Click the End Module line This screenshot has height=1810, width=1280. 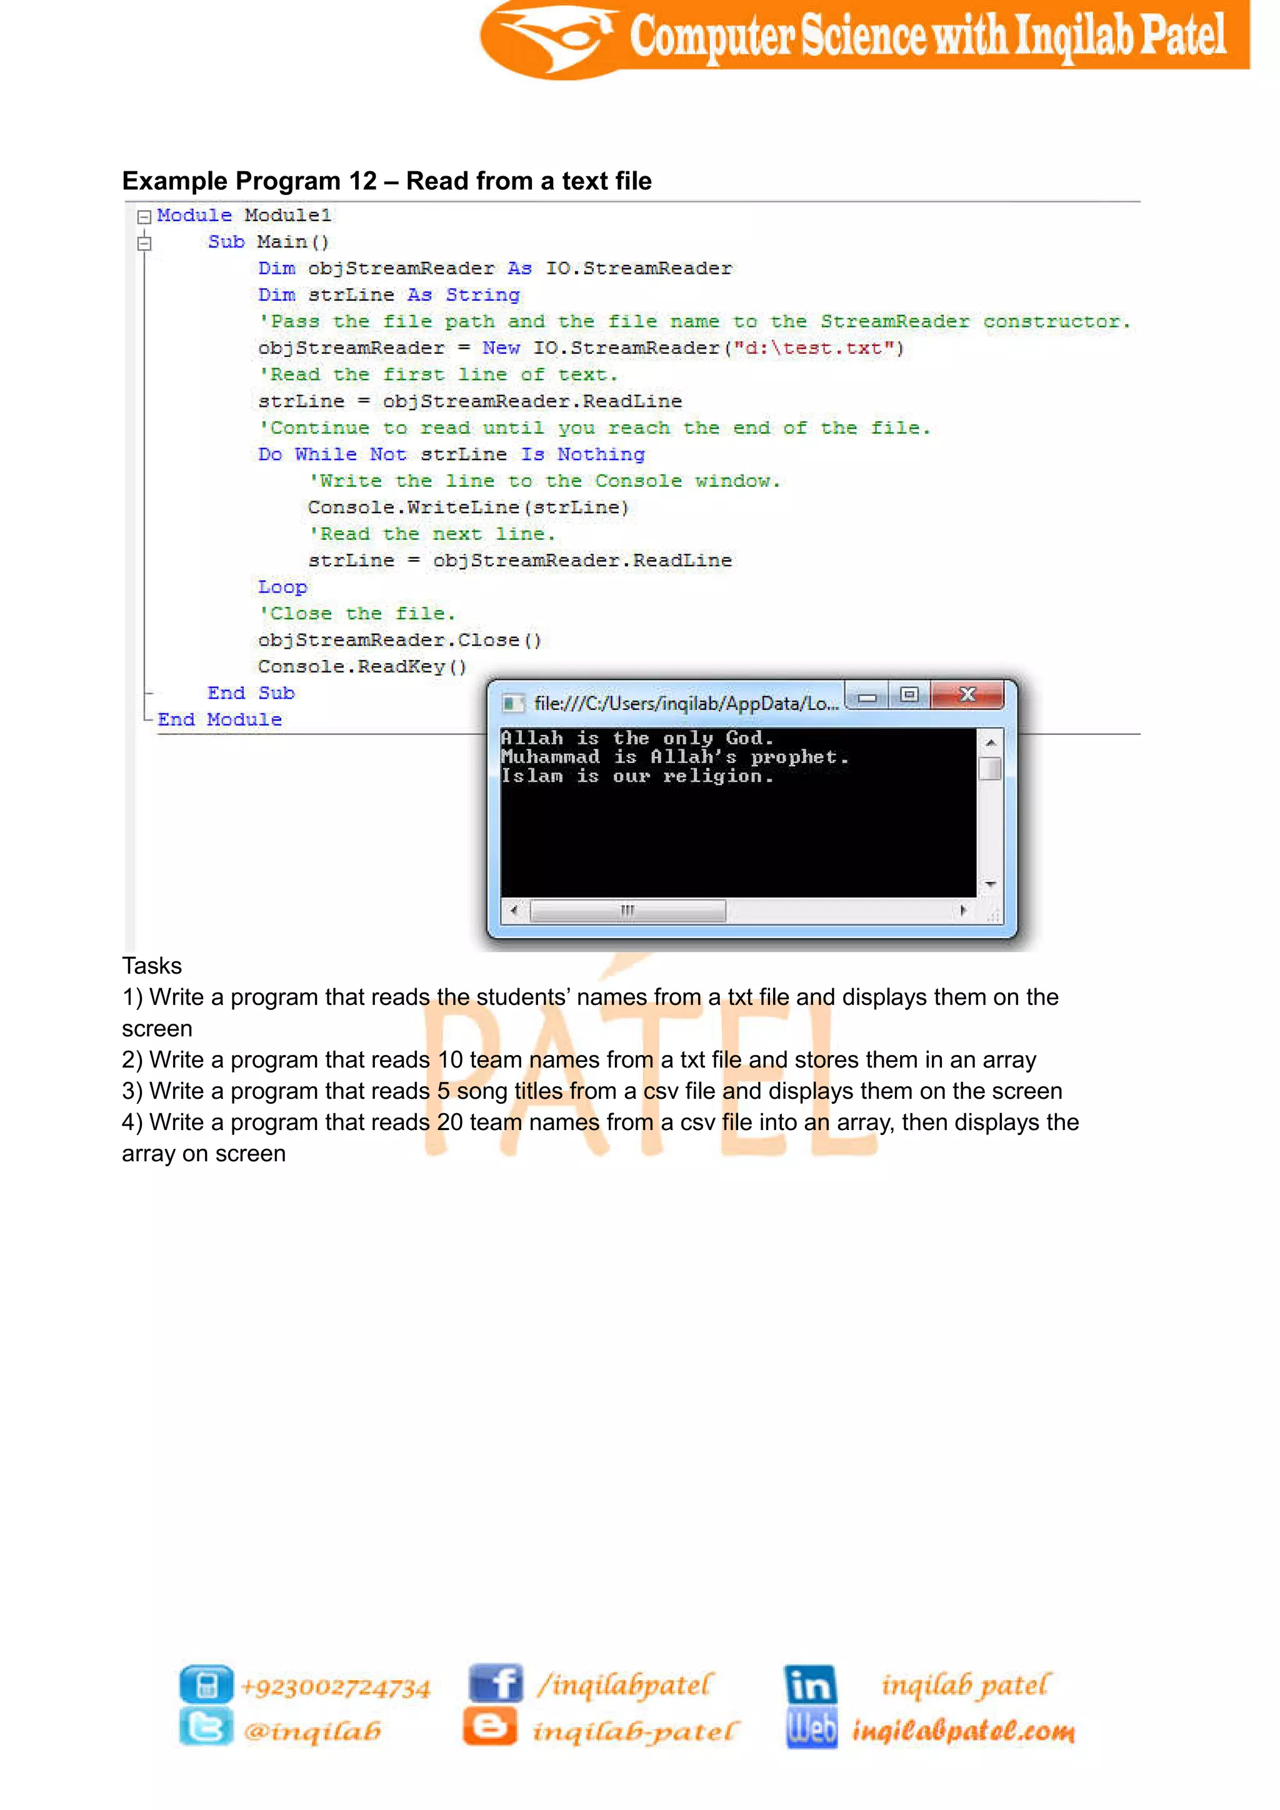[220, 720]
